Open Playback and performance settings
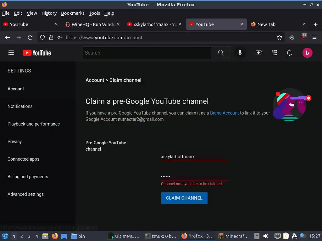The image size is (322, 241). coord(34,124)
